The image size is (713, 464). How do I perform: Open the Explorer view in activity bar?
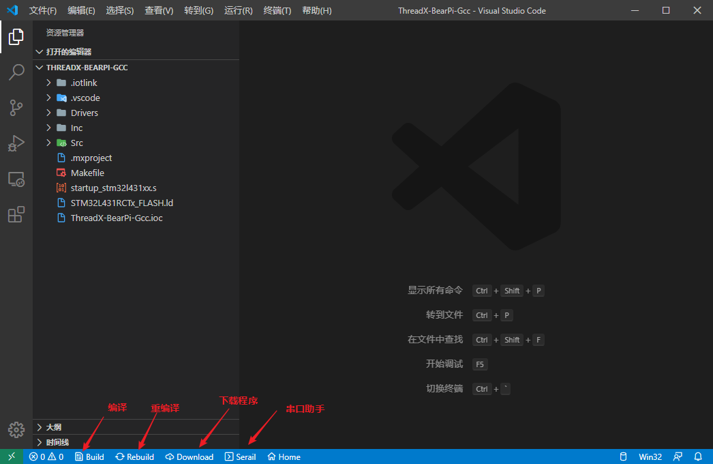(x=16, y=37)
